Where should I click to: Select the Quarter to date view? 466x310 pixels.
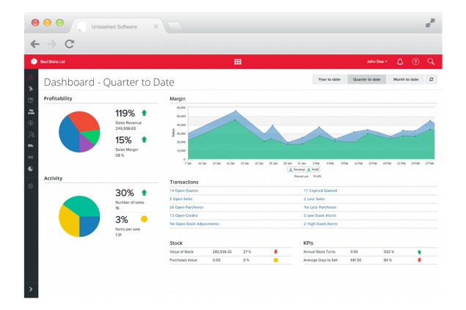(x=366, y=79)
